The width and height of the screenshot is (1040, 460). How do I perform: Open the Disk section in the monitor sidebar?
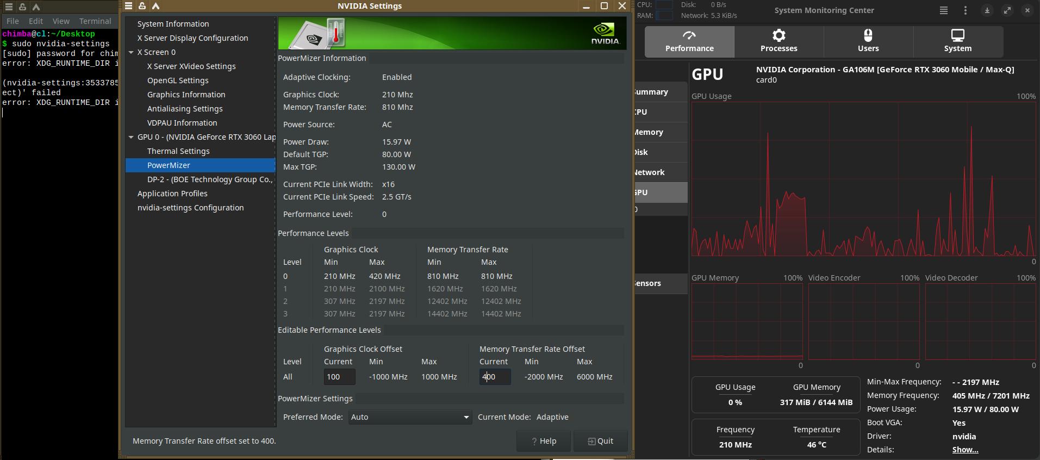click(661, 152)
